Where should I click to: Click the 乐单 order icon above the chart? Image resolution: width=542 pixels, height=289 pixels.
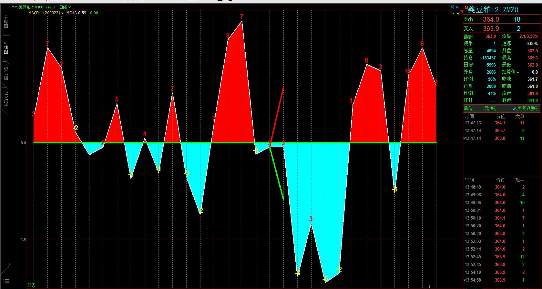(455, 7)
